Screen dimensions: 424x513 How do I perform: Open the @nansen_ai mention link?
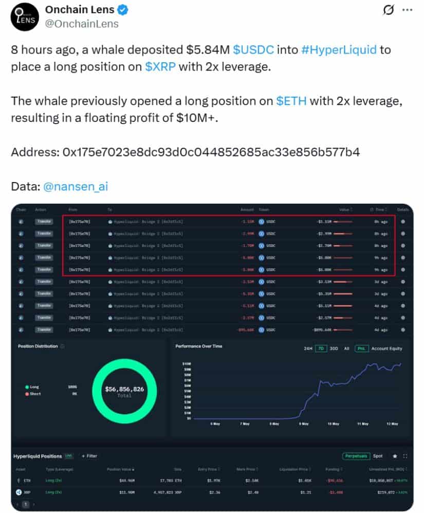coord(76,186)
